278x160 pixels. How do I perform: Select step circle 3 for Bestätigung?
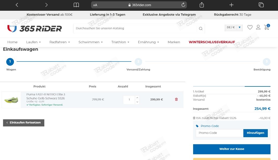[x=267, y=61]
